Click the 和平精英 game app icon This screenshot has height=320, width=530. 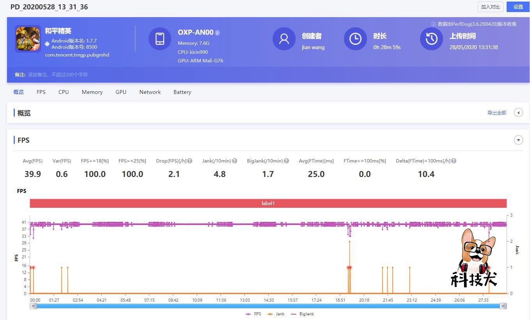(28, 39)
